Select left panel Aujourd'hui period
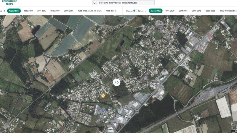Screen dimensions: 237x133 (x=14, y=11)
